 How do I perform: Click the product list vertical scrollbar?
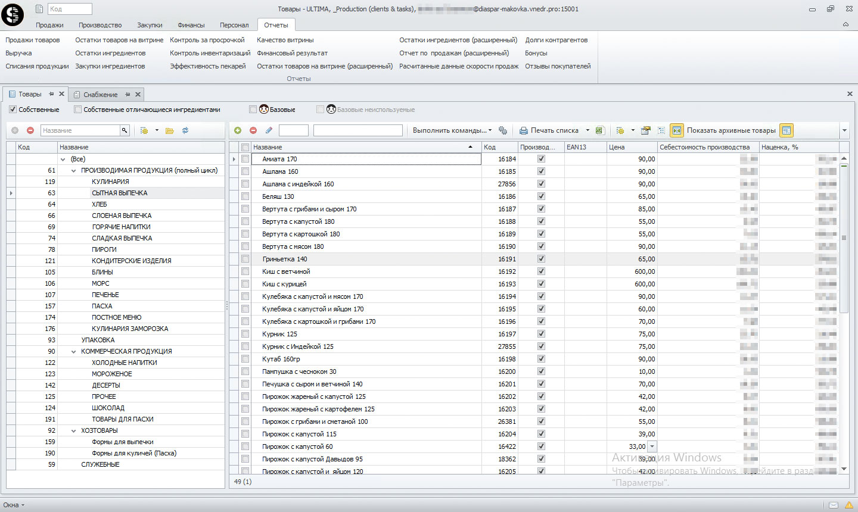tap(844, 238)
